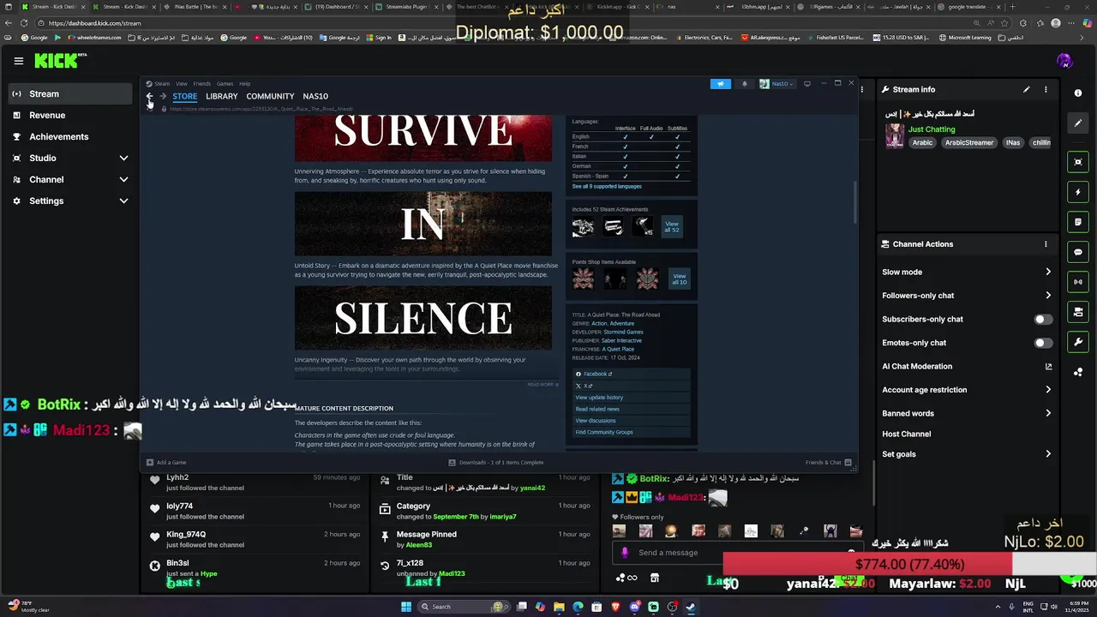Go back in Steam window
The width and height of the screenshot is (1097, 617).
click(149, 96)
